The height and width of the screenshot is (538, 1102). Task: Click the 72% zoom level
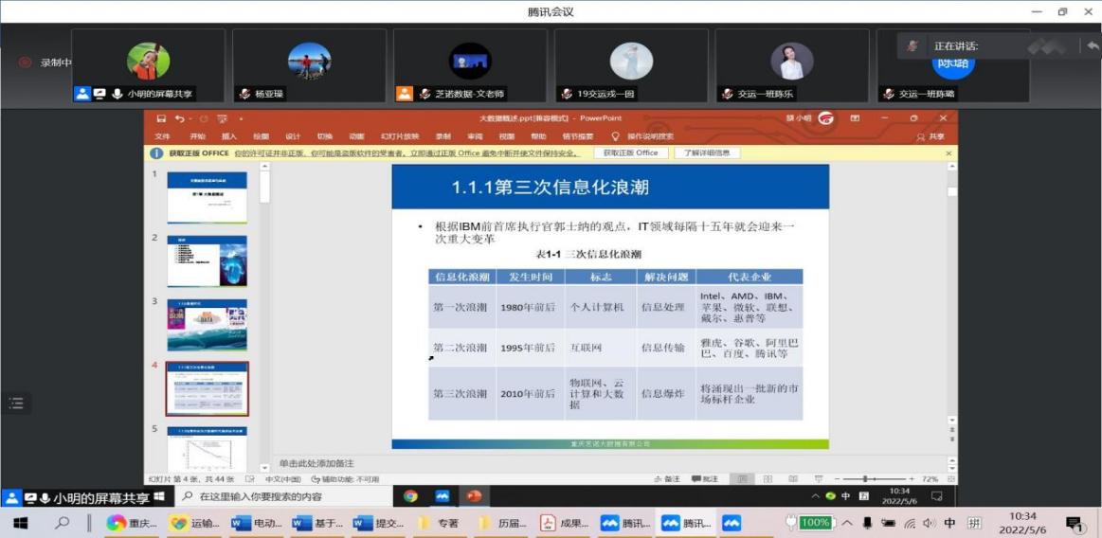click(930, 479)
